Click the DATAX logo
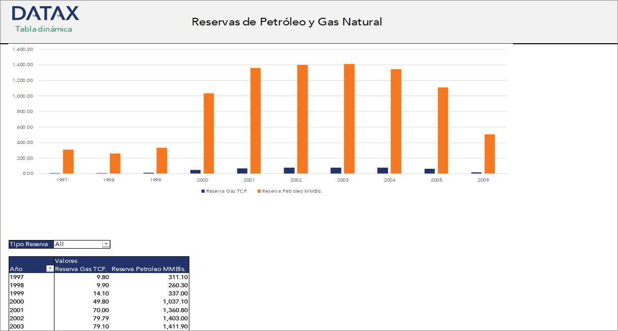 45,13
